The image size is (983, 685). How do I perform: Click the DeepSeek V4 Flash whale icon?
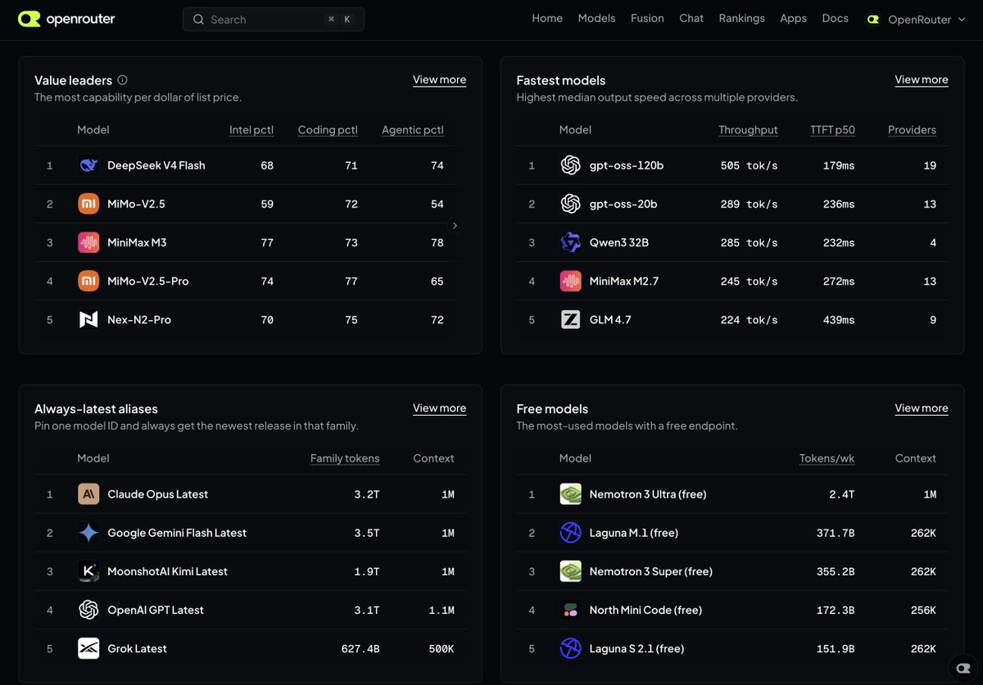tap(88, 165)
